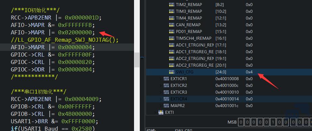Select the TIM4_REMAP row
Screen dimensions: 312x131
[229, 18]
